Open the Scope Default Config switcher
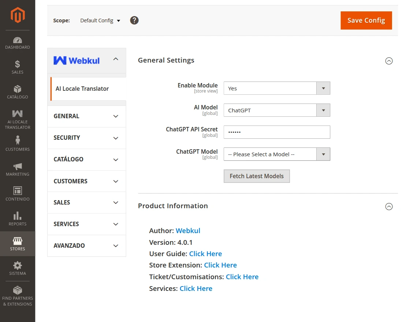The image size is (410, 322). 100,20
